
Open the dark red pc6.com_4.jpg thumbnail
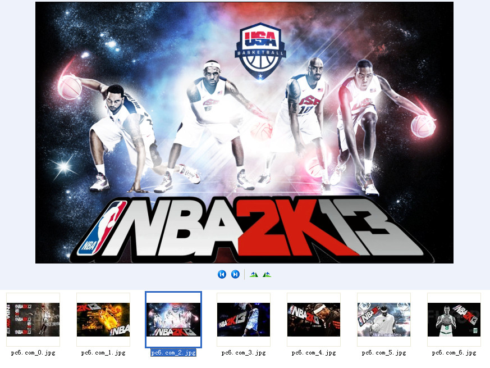[x=313, y=320]
